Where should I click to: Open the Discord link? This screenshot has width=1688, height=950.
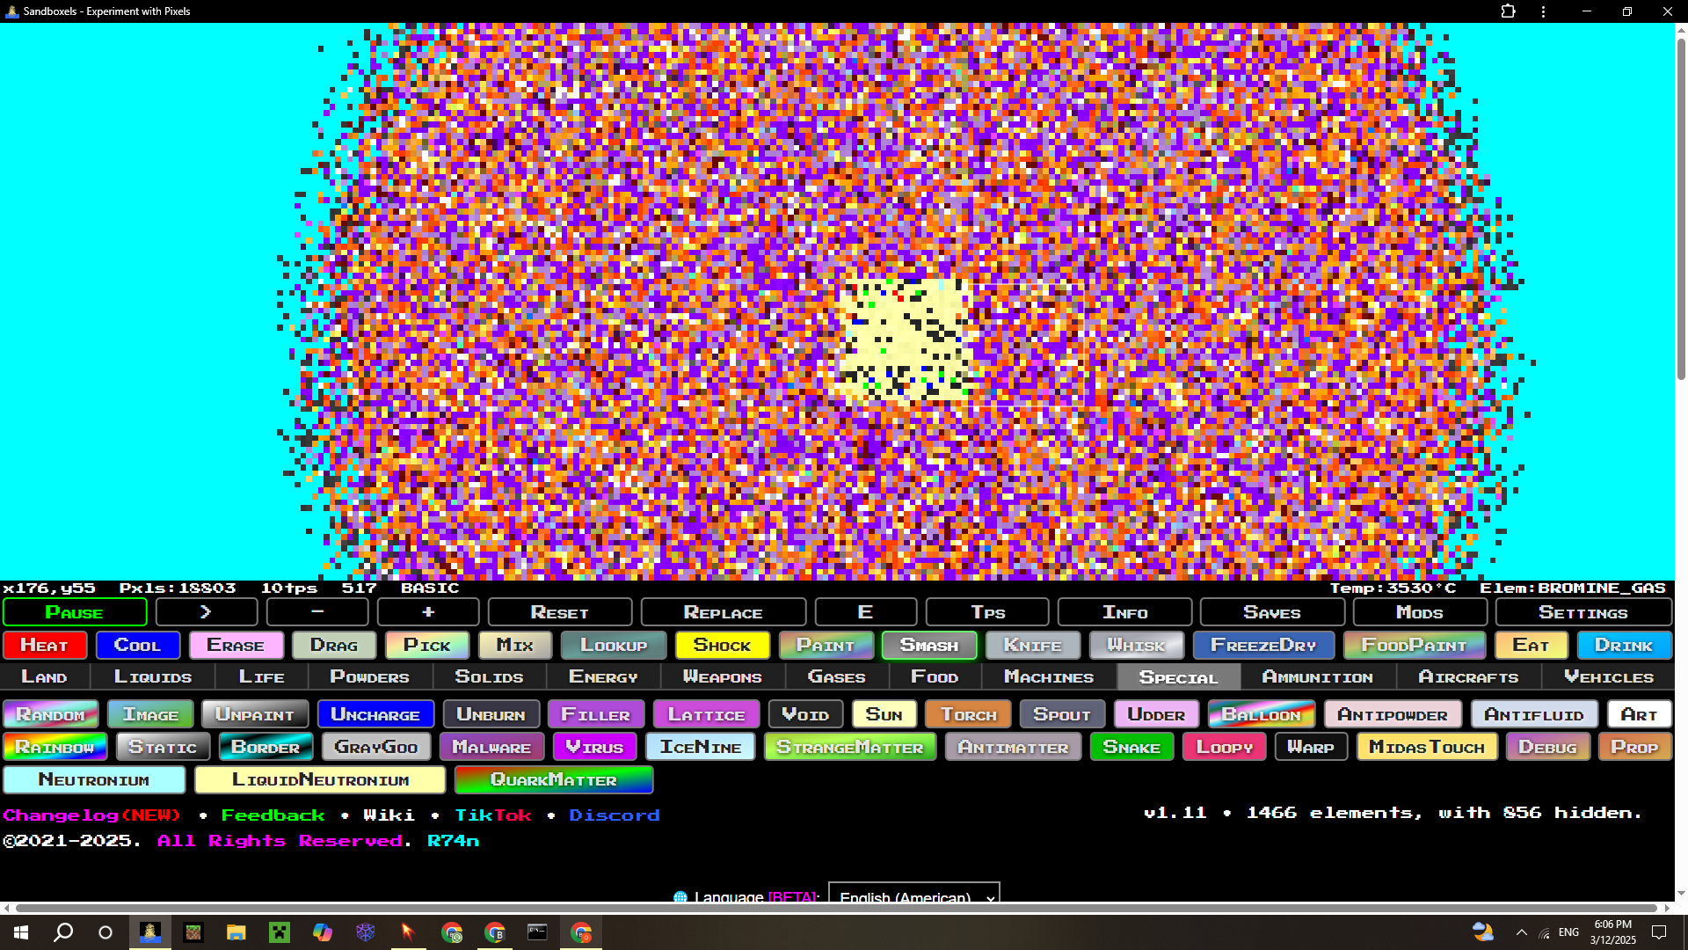(x=614, y=815)
